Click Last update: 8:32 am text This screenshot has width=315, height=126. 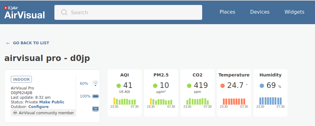[31, 98]
